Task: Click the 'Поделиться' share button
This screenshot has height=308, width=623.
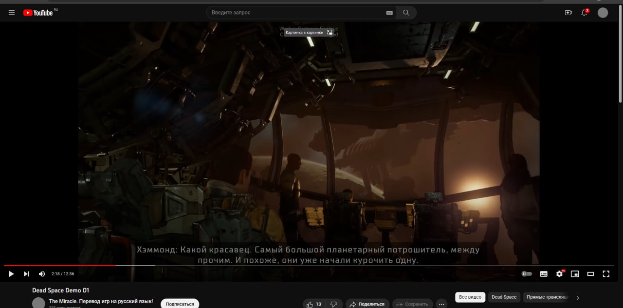Action: tap(367, 304)
